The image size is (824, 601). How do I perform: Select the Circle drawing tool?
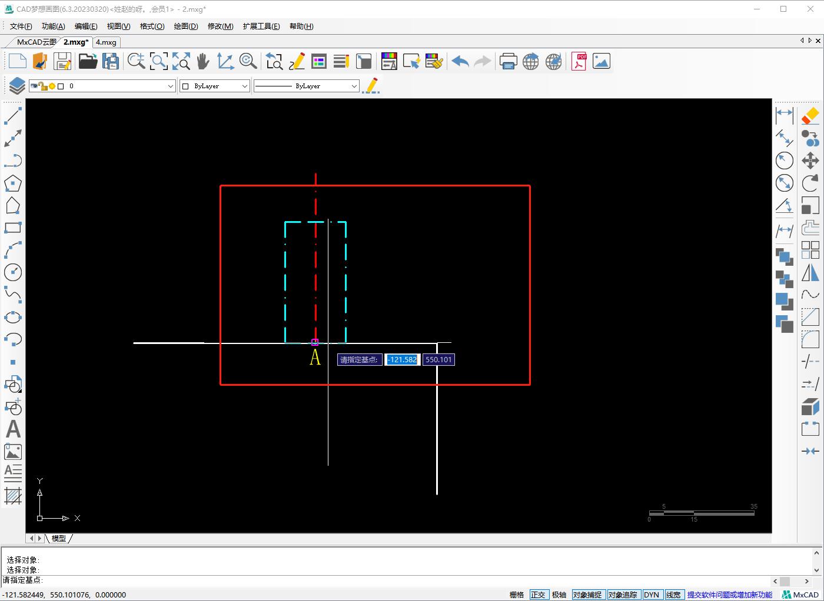(13, 272)
